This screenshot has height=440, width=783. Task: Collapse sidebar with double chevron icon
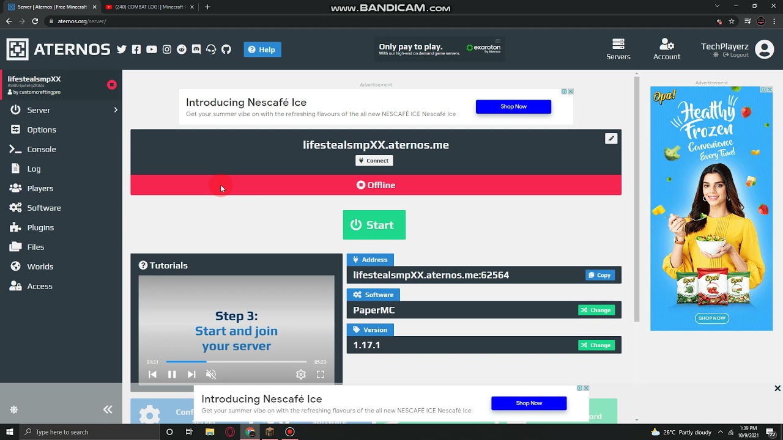[x=108, y=409]
